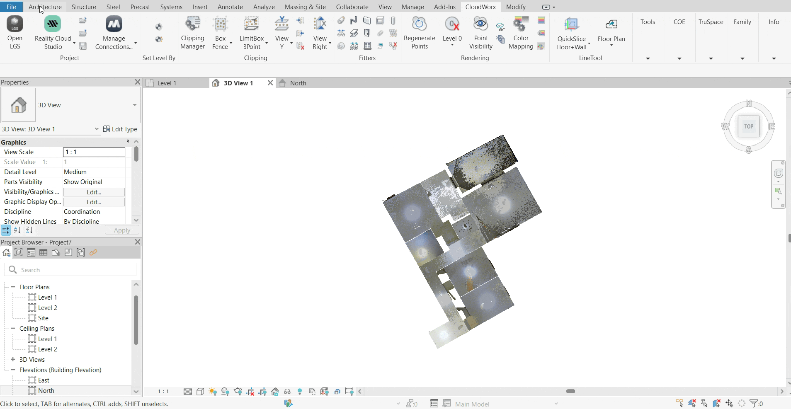Click the Edit Type button
791x409 pixels.
pyautogui.click(x=120, y=129)
